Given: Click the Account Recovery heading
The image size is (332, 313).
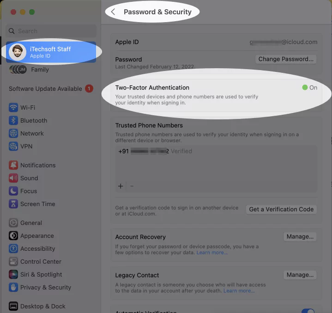Looking at the screenshot, I should (x=140, y=237).
